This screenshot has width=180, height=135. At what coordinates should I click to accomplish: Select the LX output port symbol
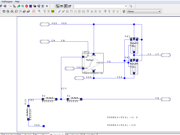(x=166, y=55)
